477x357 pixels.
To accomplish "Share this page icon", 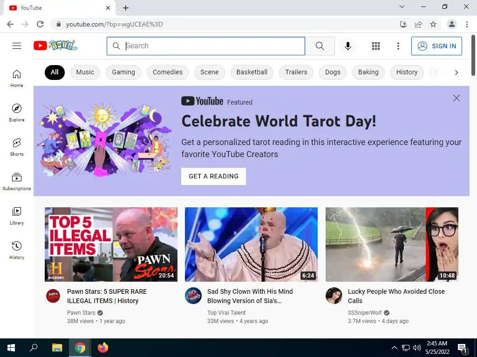I will tap(418, 24).
